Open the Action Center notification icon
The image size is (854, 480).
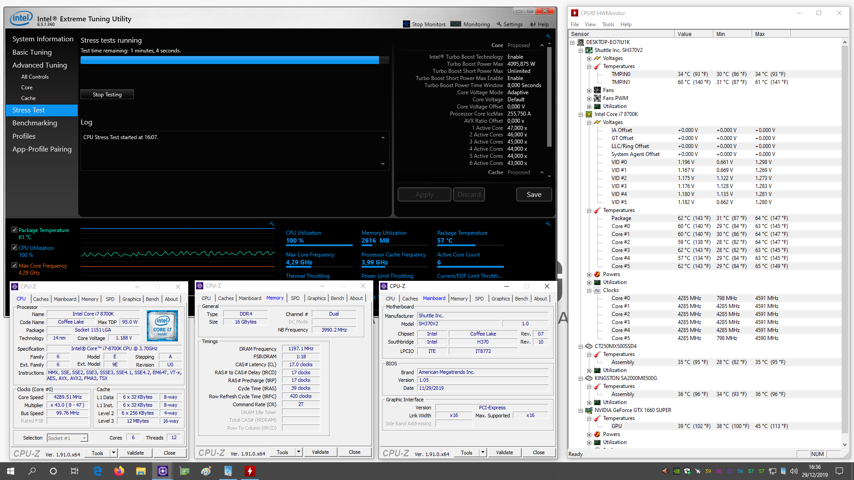(839, 471)
